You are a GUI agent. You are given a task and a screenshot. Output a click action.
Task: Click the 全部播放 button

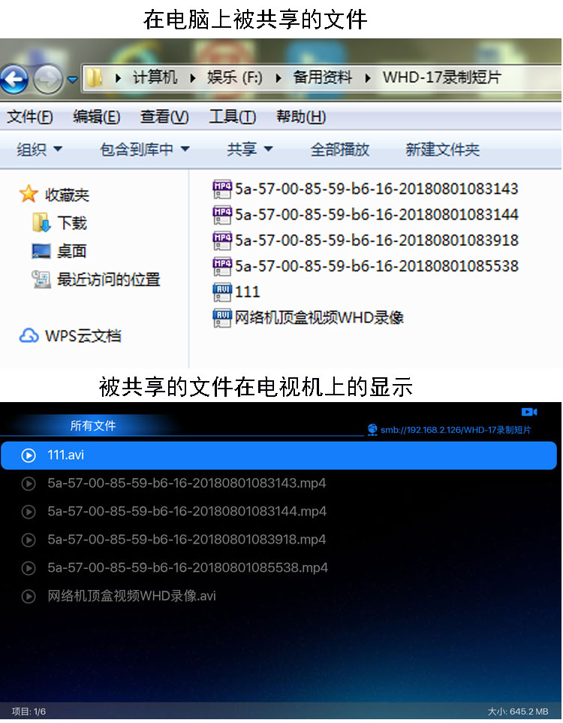click(x=340, y=150)
